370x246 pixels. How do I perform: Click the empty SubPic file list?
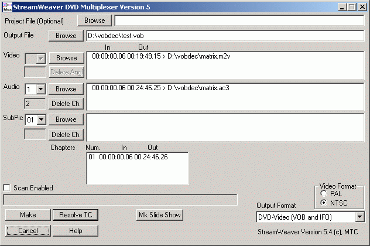pyautogui.click(x=225, y=128)
